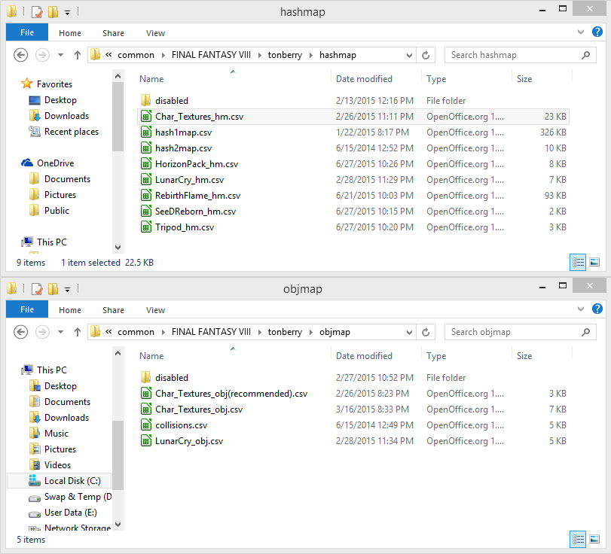This screenshot has width=611, height=554.
Task: Switch hashmap window to large icons view
Action: pos(594,263)
